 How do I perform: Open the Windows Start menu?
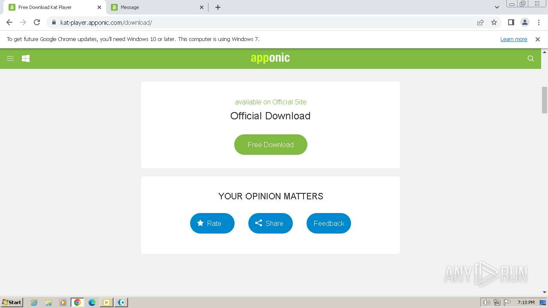[x=12, y=302]
